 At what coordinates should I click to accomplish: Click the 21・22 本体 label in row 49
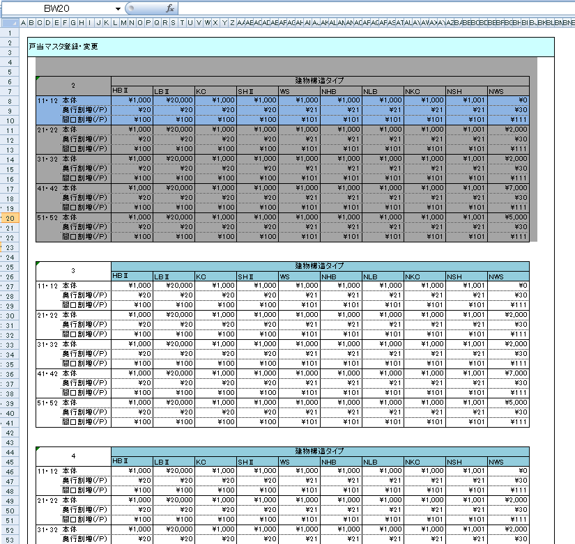(57, 500)
